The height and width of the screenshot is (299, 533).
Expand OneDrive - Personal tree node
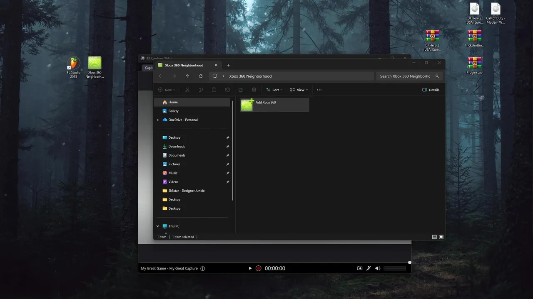pos(158,120)
